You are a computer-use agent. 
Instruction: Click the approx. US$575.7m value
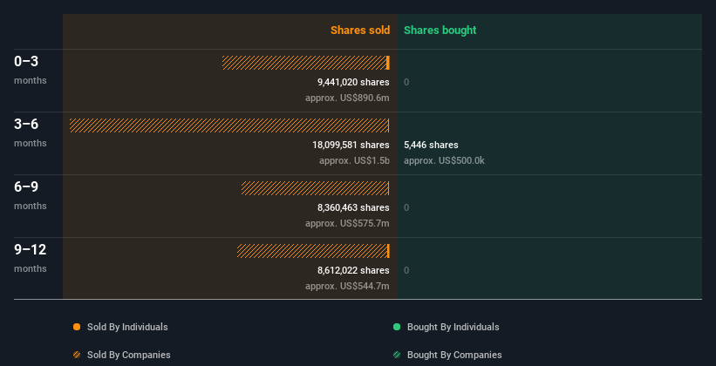(347, 223)
